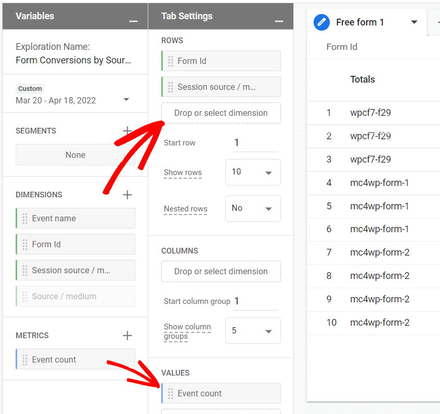Add a metric using the Metrics plus icon
Image resolution: width=440 pixels, height=414 pixels.
(128, 335)
